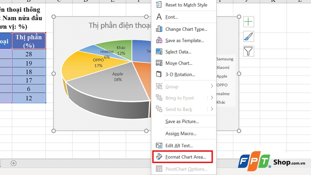Open Chart Filters funnel button
This screenshot has height=175, width=311.
[248, 51]
